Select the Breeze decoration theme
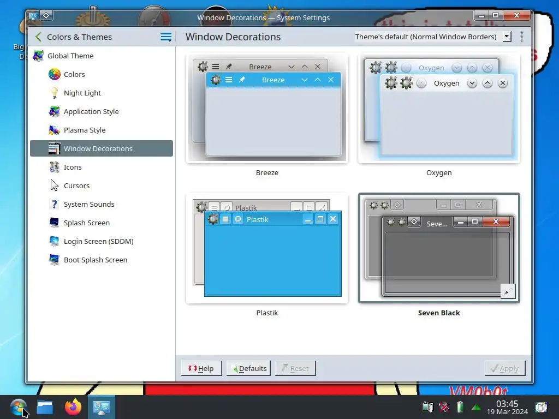 pos(267,108)
